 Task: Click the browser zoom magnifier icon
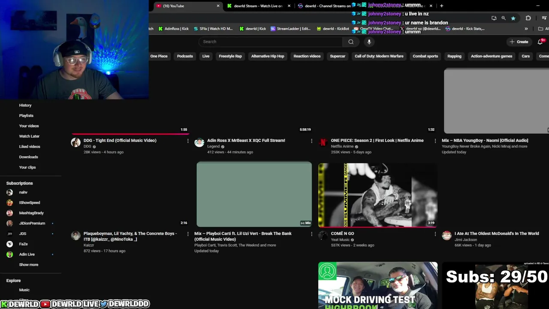click(504, 18)
